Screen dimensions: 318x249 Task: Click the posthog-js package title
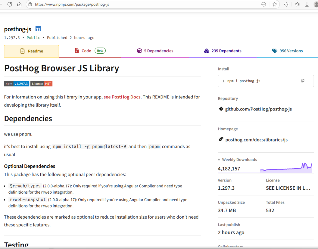[x=18, y=29]
